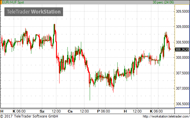
Task: Click the Sz day label on time axis
Action: (x=42, y=111)
